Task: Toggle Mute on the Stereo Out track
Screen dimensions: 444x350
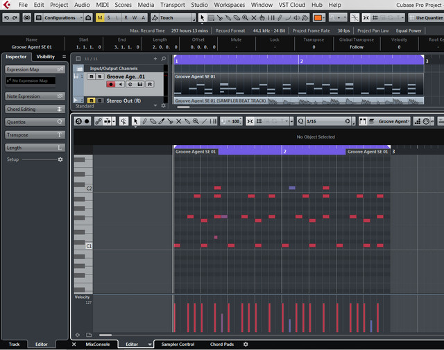Action: (91, 100)
